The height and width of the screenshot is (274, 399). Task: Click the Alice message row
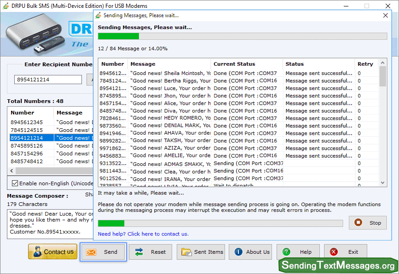pos(239,103)
